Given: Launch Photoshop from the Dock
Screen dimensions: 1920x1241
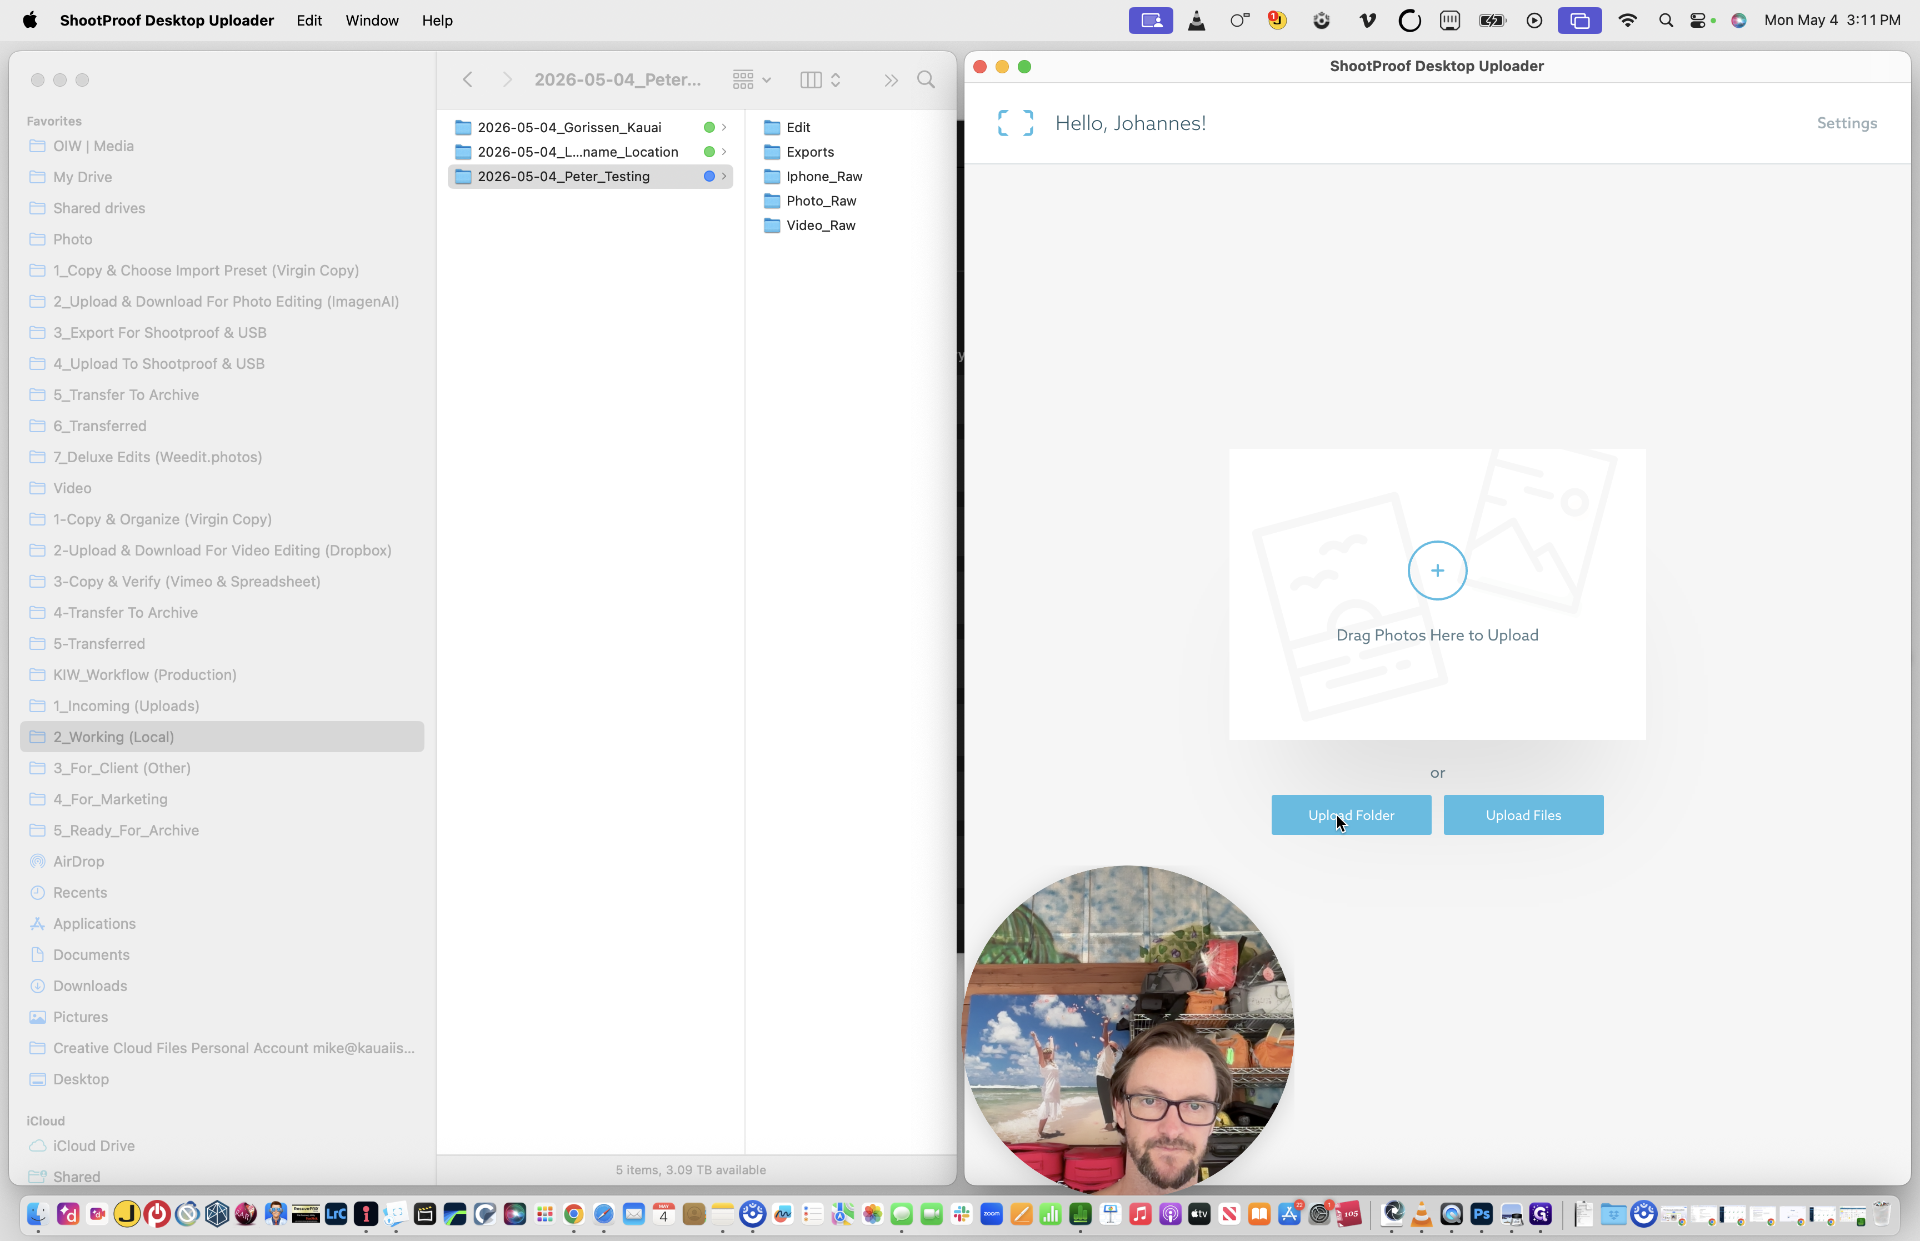Looking at the screenshot, I should 1481,1214.
